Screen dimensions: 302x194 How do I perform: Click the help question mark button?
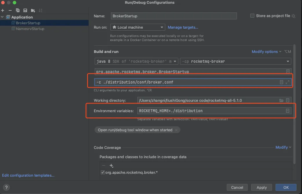6,187
